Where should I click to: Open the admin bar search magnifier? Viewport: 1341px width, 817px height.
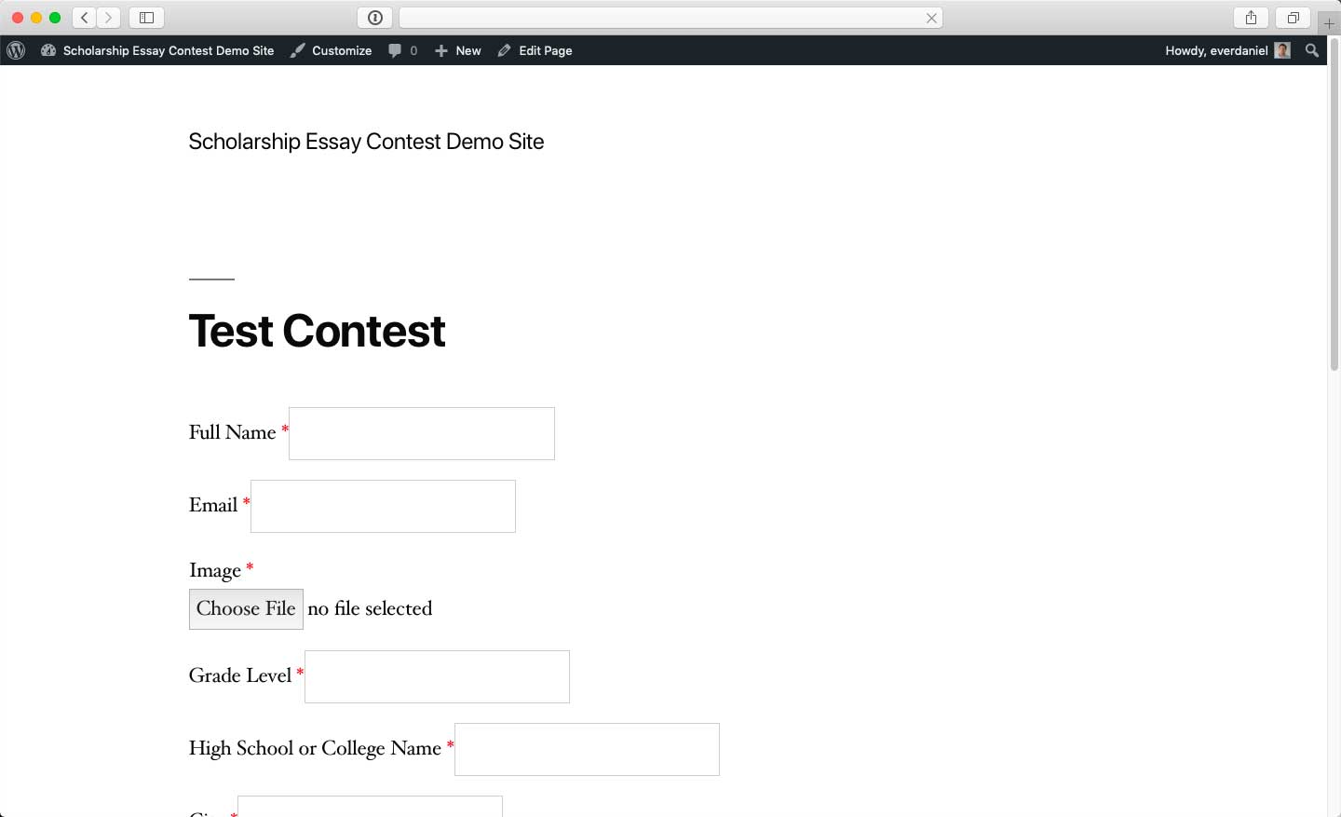coord(1312,50)
